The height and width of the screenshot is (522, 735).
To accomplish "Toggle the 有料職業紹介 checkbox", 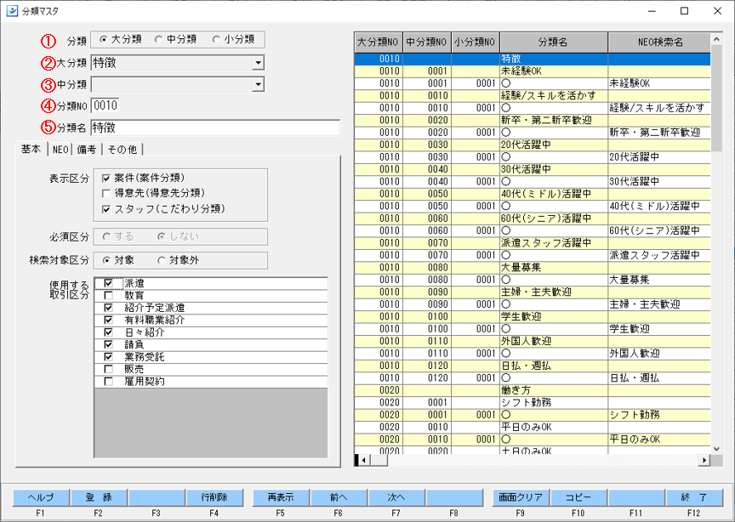I will (x=108, y=320).
